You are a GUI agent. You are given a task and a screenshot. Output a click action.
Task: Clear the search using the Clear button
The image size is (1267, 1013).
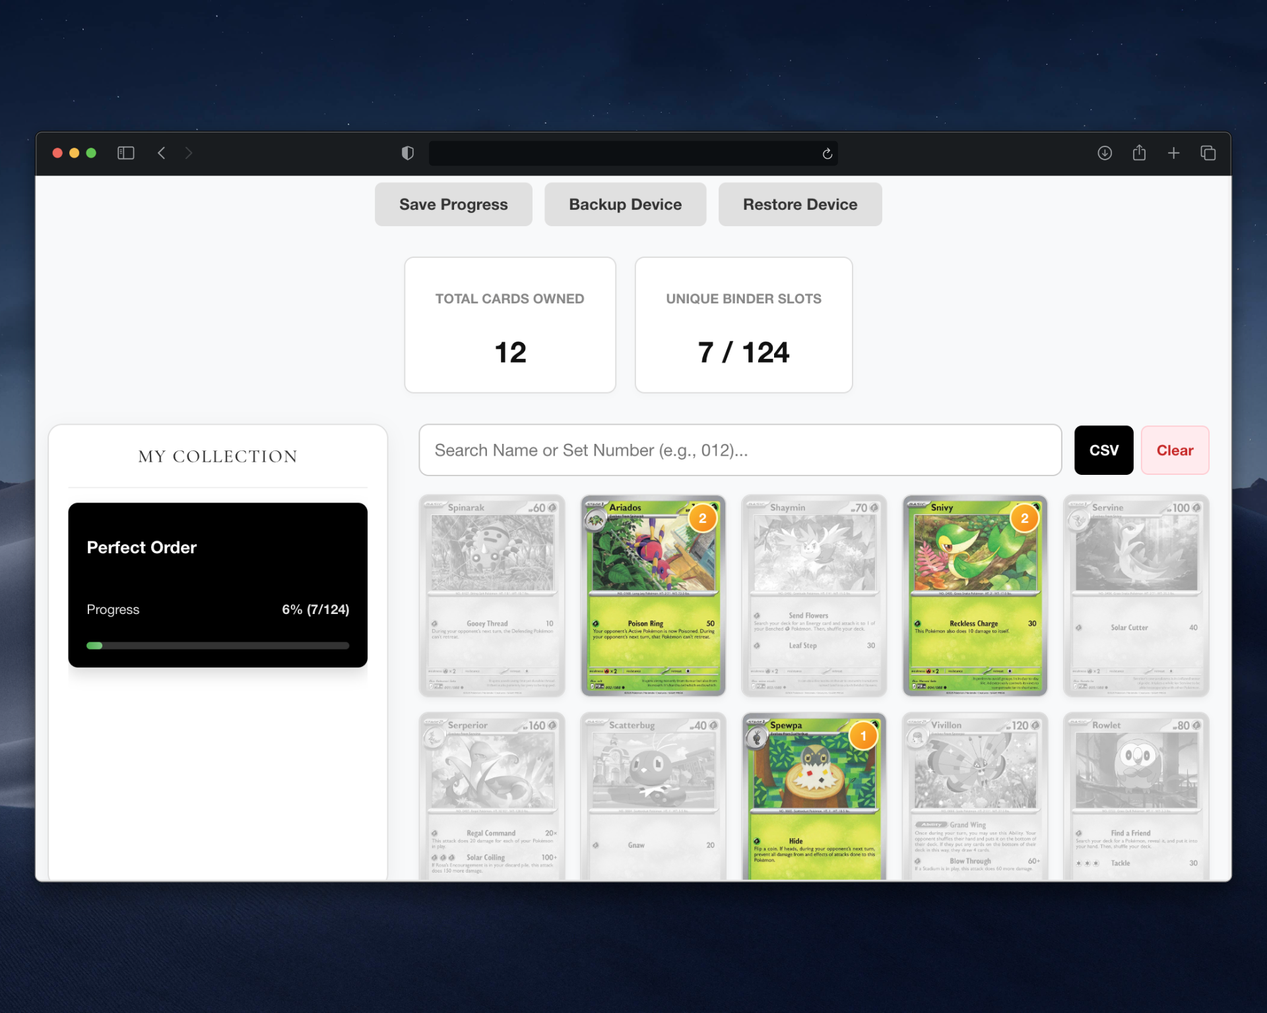pos(1175,450)
